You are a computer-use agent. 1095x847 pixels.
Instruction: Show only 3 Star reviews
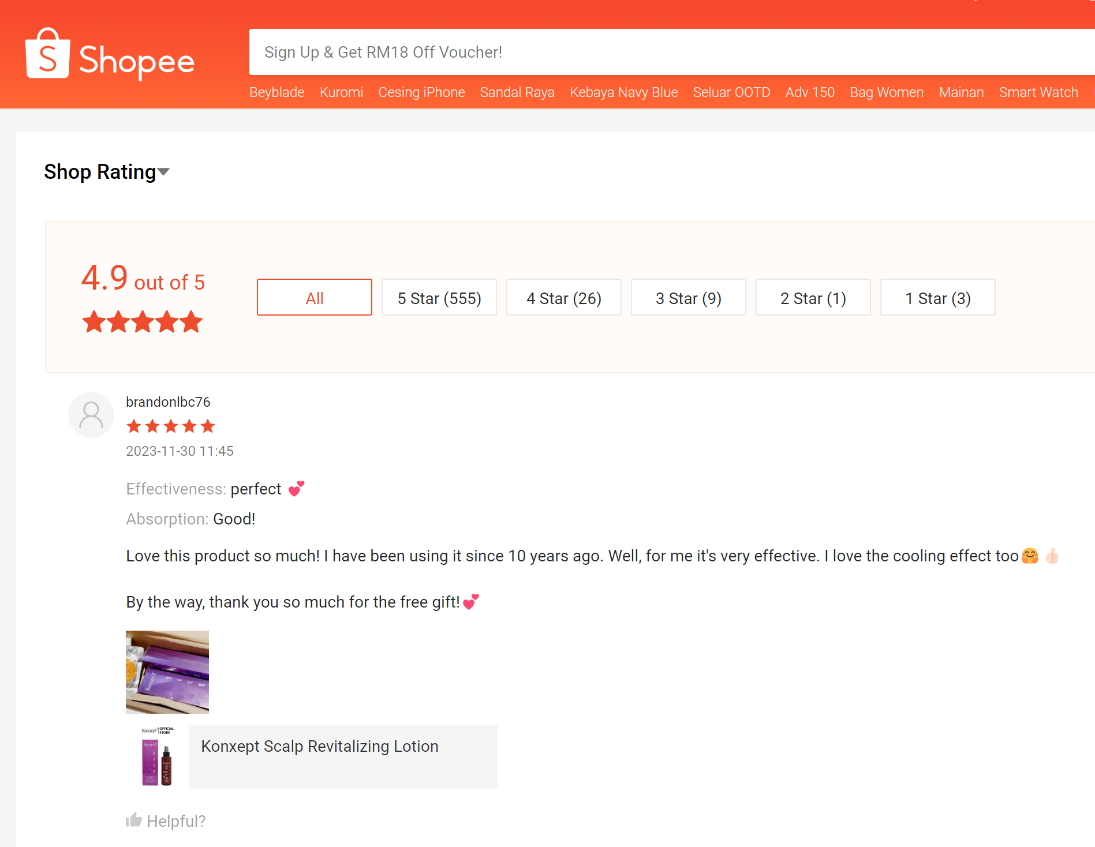click(688, 298)
